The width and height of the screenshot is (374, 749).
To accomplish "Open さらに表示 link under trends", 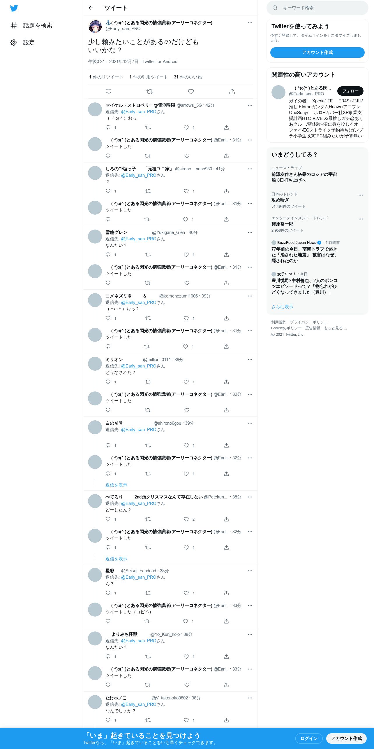I will point(282,307).
